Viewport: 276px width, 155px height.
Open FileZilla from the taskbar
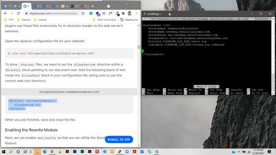click(x=97, y=152)
